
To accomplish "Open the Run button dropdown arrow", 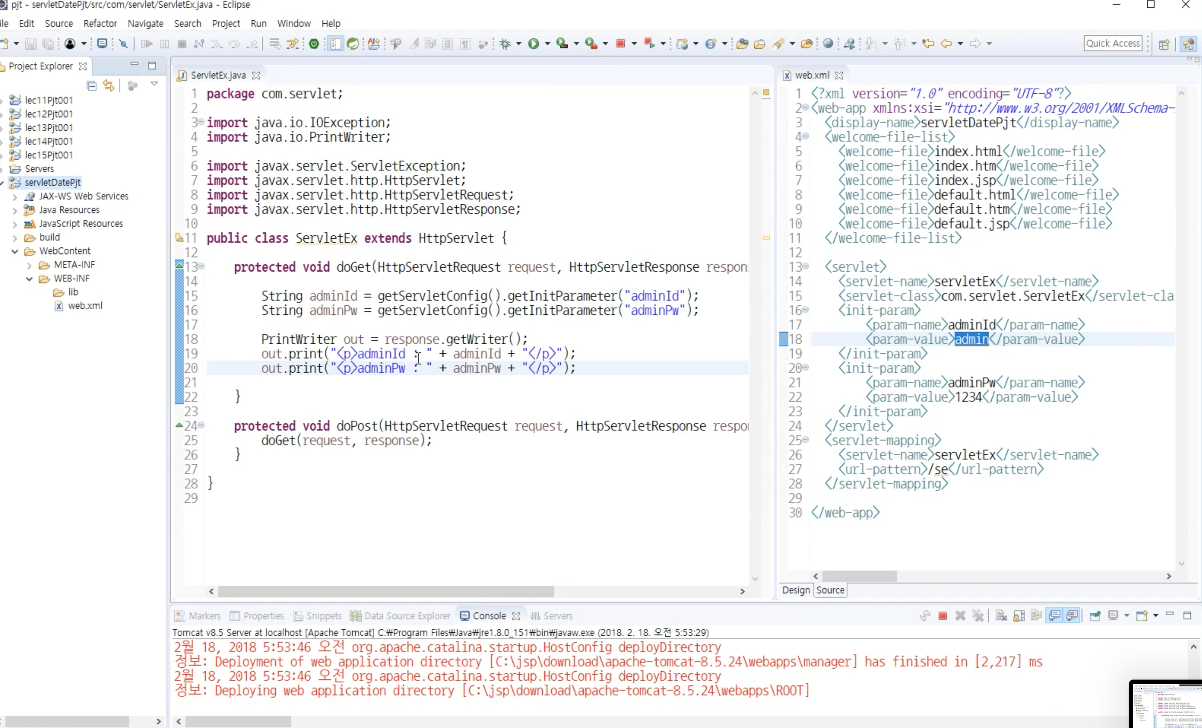I will [547, 44].
